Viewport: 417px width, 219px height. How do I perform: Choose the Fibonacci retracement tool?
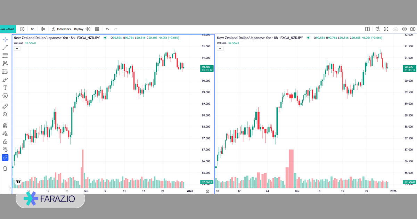click(x=5, y=55)
